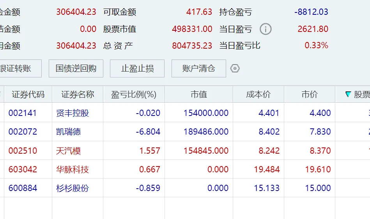Select the 凯瑞德 stock name
Screen dimensions: 370x219
(69, 132)
